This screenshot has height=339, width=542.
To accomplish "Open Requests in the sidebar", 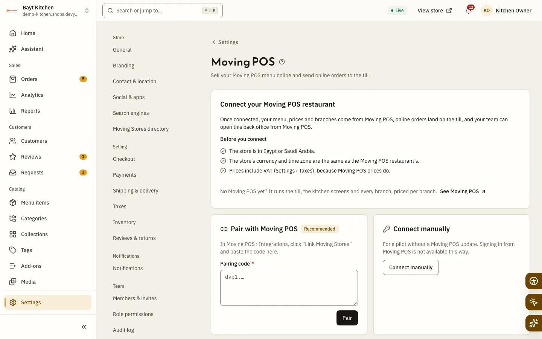I will (x=48, y=173).
